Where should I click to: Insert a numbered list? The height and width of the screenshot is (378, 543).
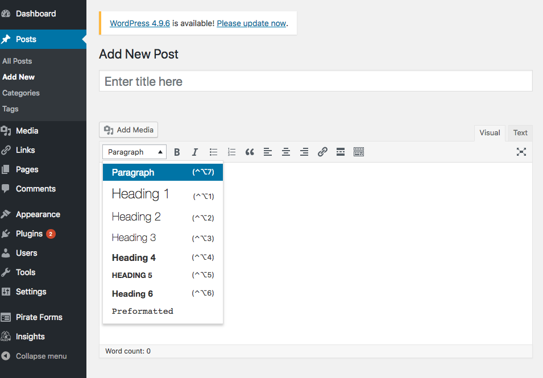coord(231,152)
